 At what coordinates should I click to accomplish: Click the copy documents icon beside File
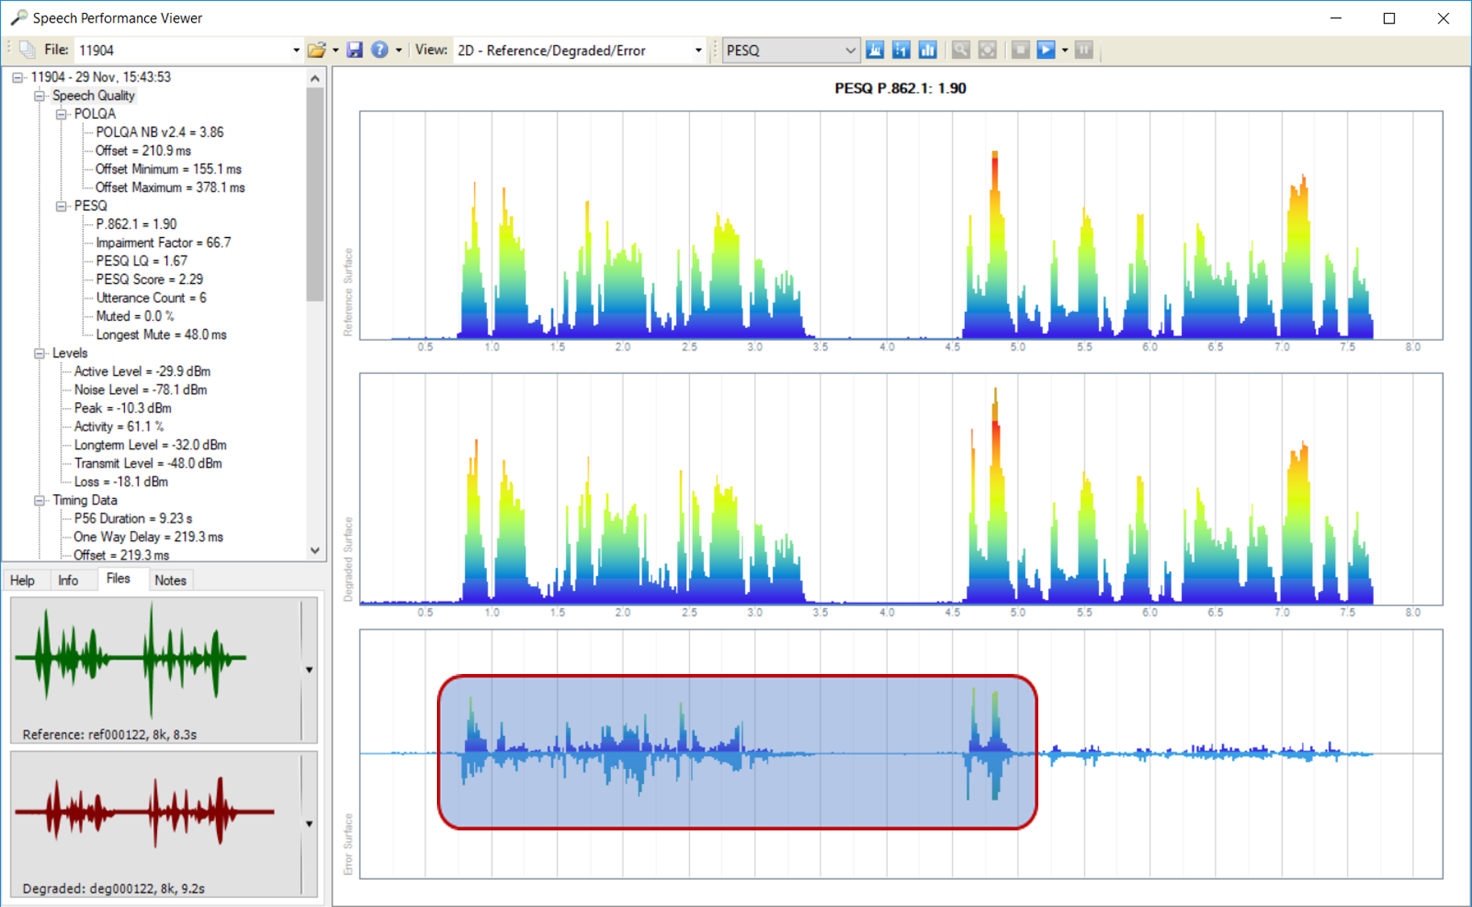(x=27, y=50)
